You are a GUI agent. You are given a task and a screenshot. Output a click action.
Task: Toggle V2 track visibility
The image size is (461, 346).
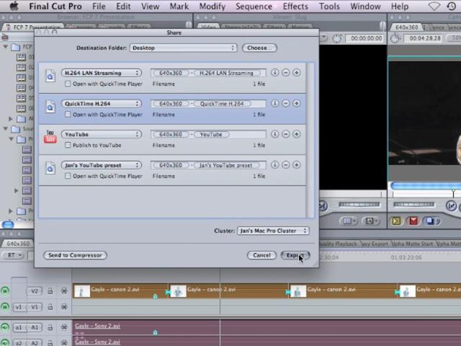(x=5, y=291)
